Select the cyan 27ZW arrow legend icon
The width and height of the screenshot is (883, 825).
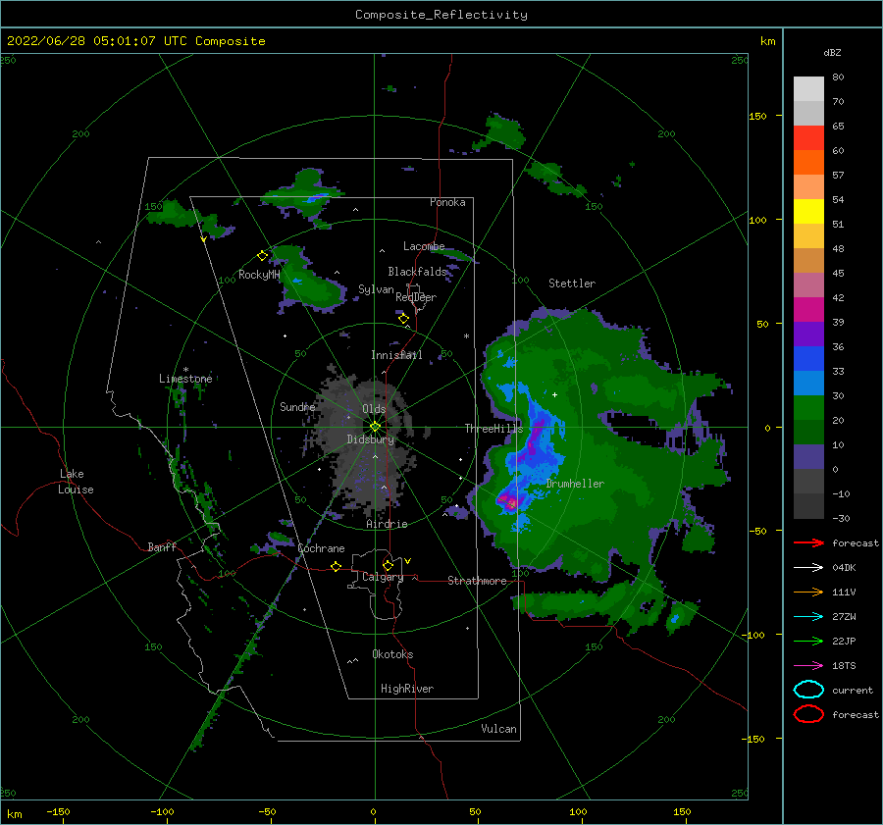(808, 617)
